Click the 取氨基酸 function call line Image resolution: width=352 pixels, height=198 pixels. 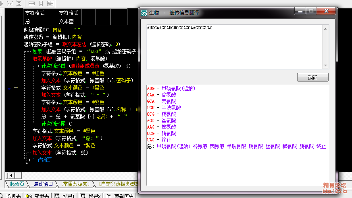coord(70,59)
